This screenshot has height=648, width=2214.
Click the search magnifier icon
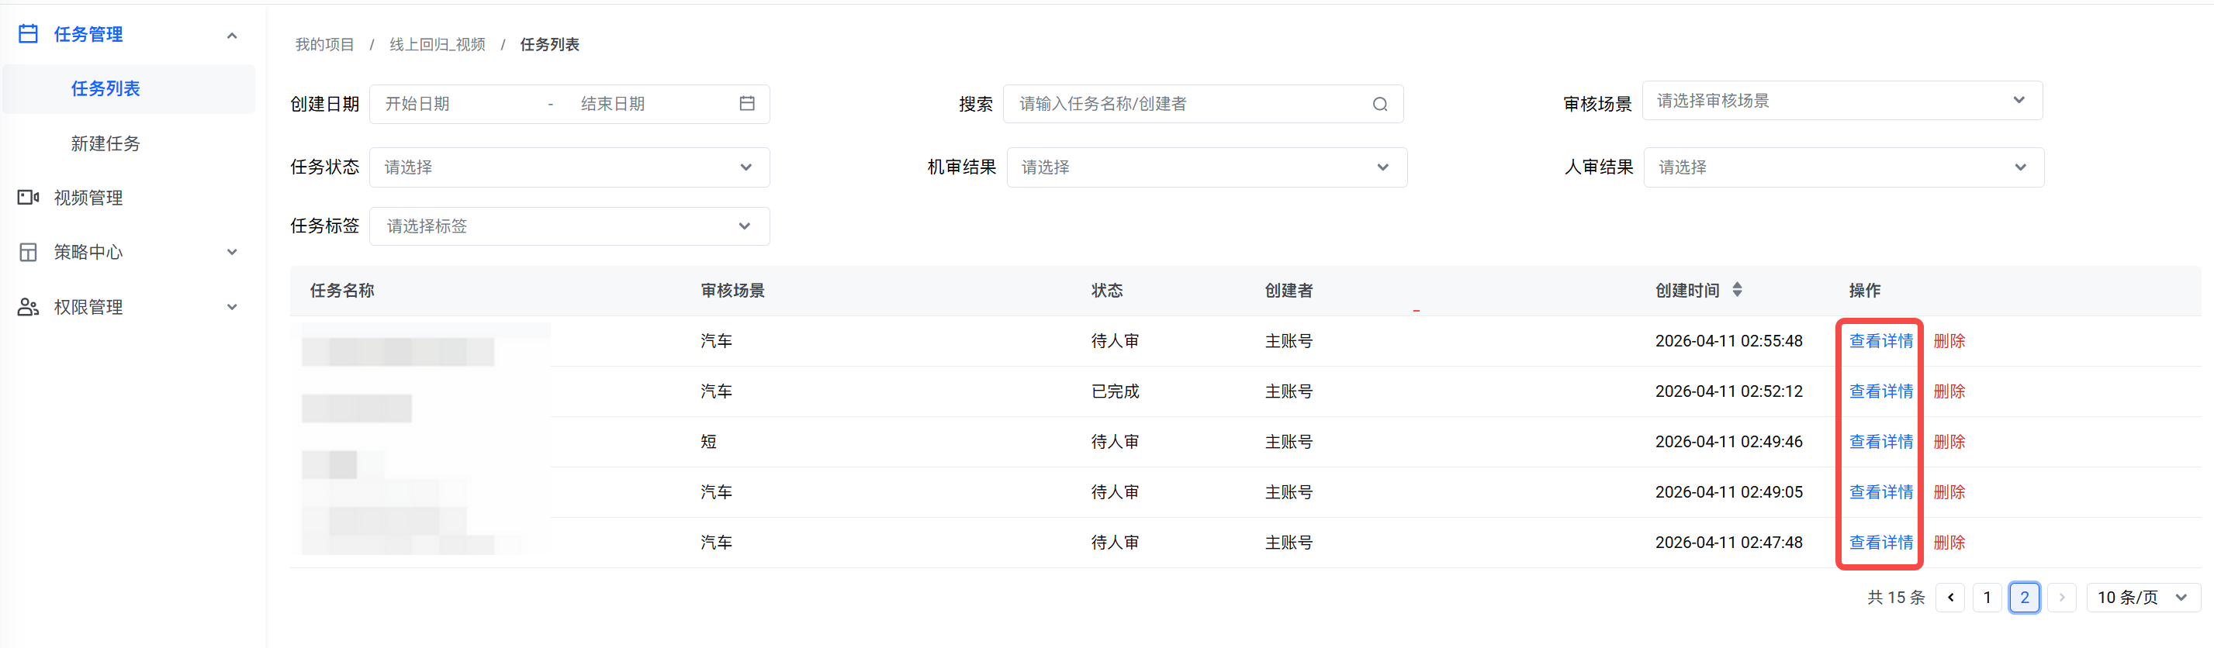pyautogui.click(x=1379, y=104)
